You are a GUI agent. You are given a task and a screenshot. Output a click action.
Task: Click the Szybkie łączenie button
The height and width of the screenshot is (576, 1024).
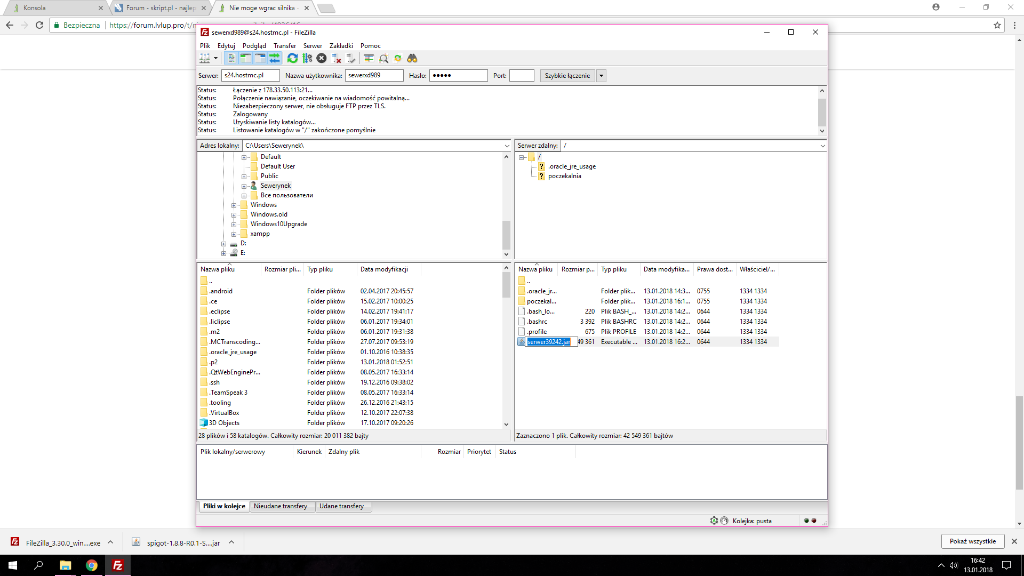click(x=567, y=76)
